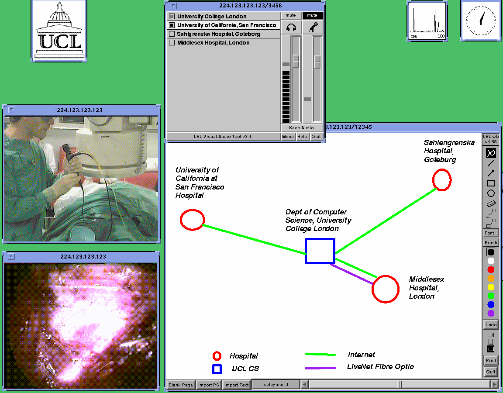This screenshot has width=503, height=393.
Task: Open the Brush size chooser in whiteboard
Action: 491,242
